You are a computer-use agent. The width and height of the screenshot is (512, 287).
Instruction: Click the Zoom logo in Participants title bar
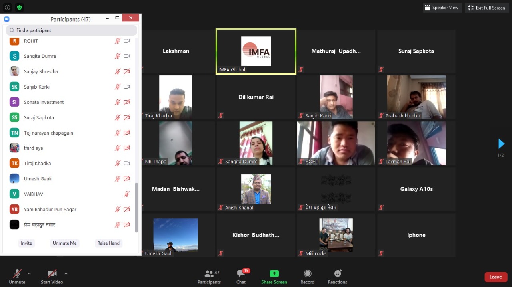6,19
